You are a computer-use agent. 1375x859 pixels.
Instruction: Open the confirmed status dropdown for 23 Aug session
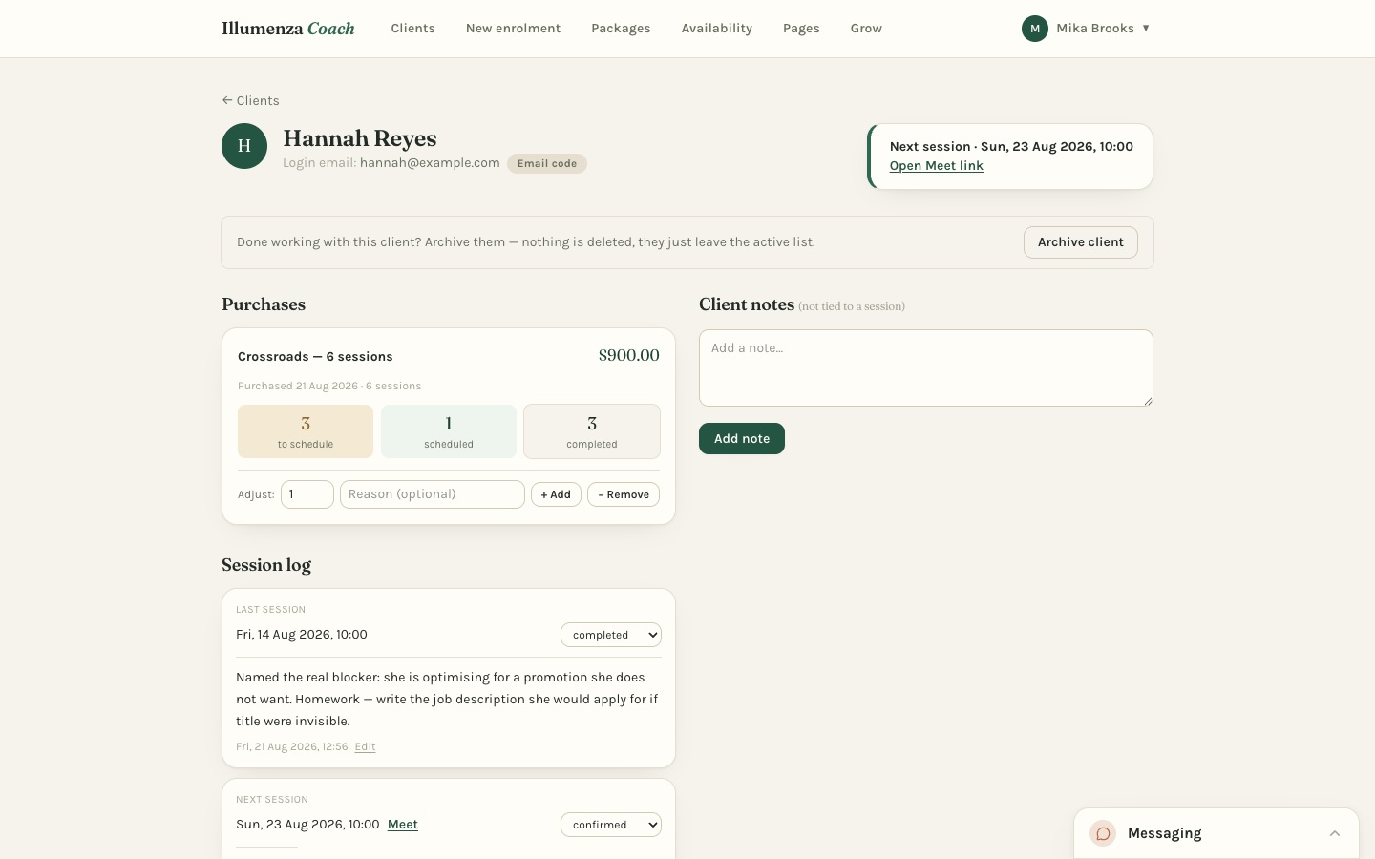click(x=611, y=825)
